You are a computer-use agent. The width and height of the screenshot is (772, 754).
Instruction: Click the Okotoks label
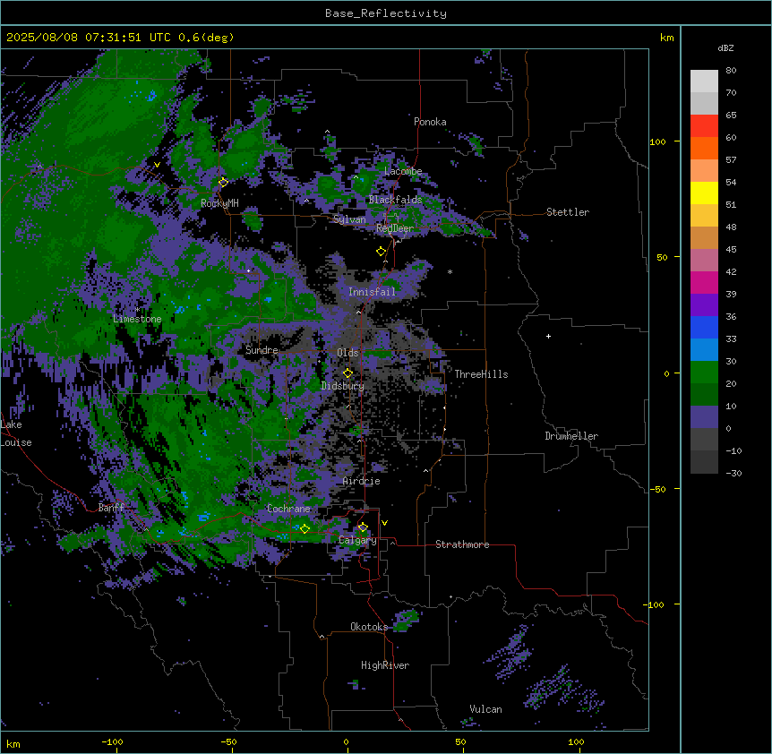click(369, 627)
